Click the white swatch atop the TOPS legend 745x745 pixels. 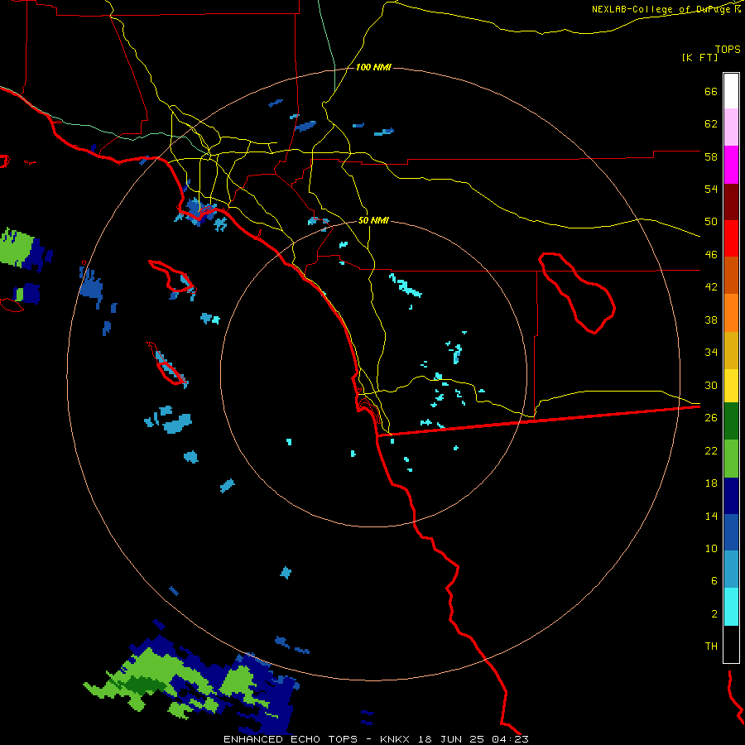click(x=731, y=91)
